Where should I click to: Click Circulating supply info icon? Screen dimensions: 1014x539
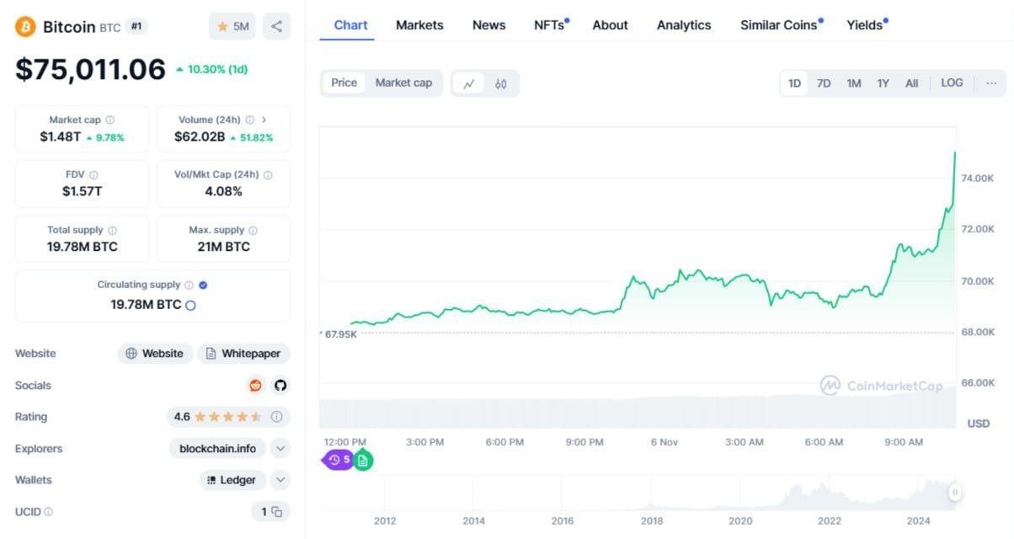pyautogui.click(x=189, y=285)
